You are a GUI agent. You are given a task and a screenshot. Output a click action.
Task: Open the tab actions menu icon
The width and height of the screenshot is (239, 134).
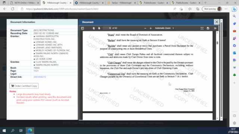click(x=4, y=3)
